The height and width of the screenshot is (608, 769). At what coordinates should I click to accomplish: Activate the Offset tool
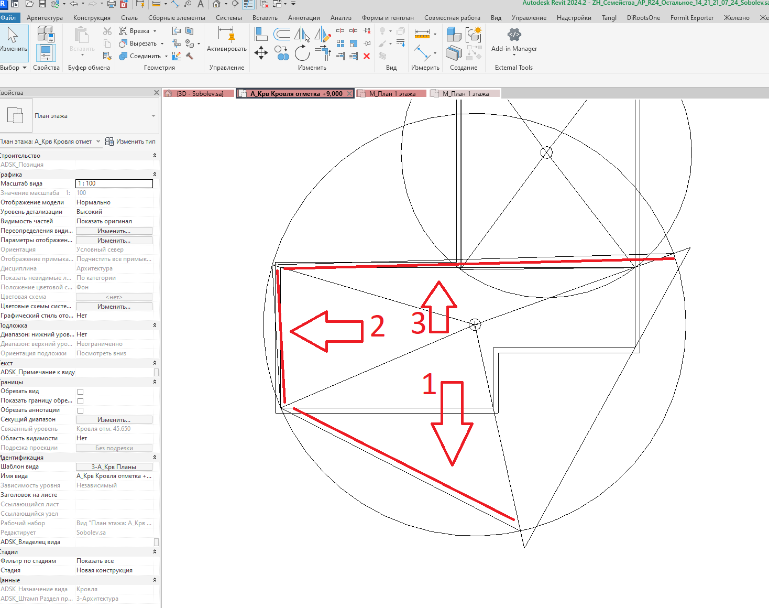point(282,35)
